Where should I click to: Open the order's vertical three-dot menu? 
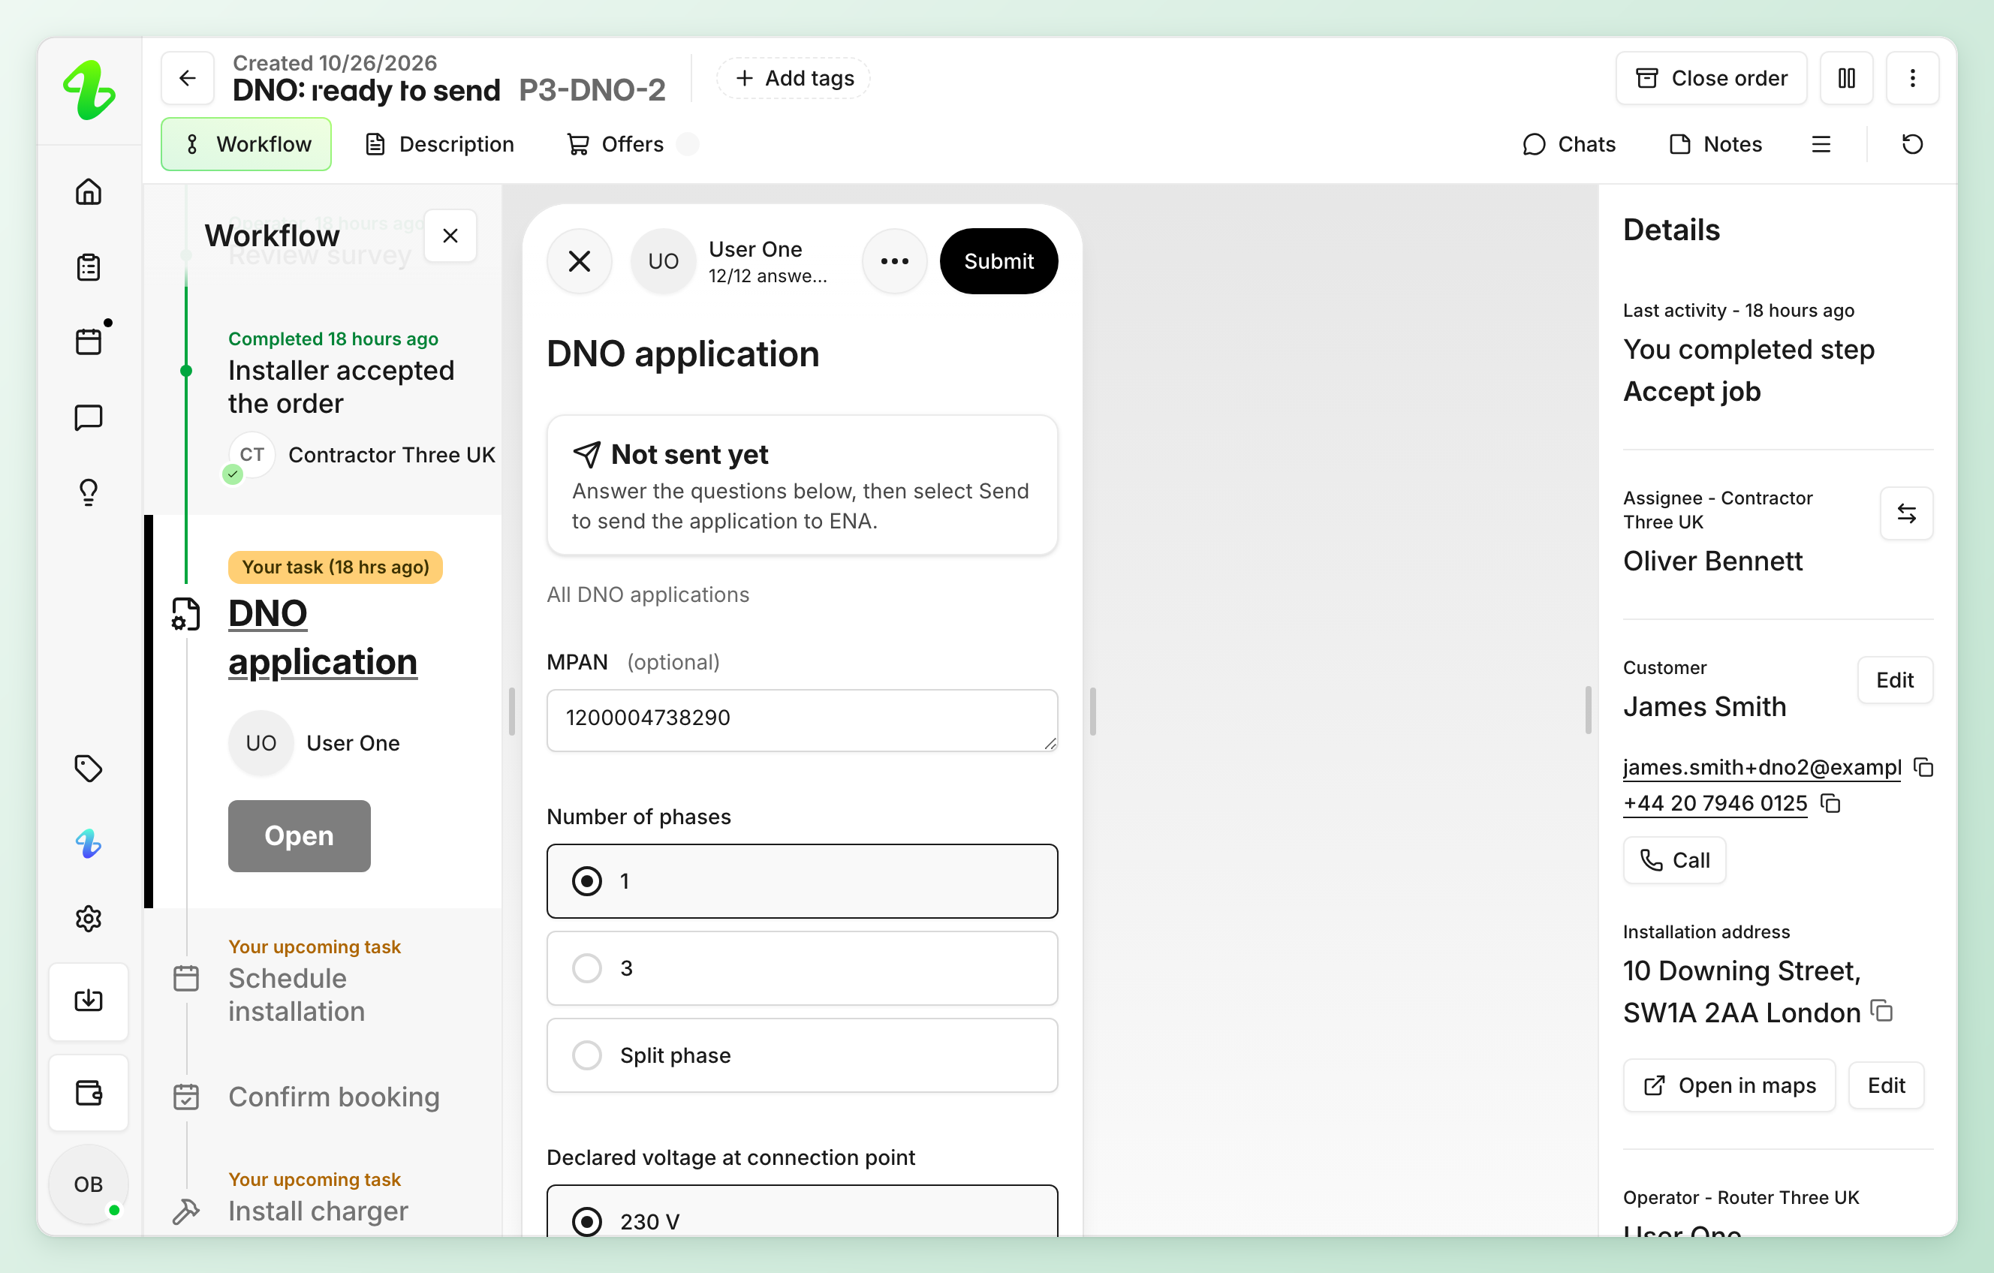tap(1912, 78)
